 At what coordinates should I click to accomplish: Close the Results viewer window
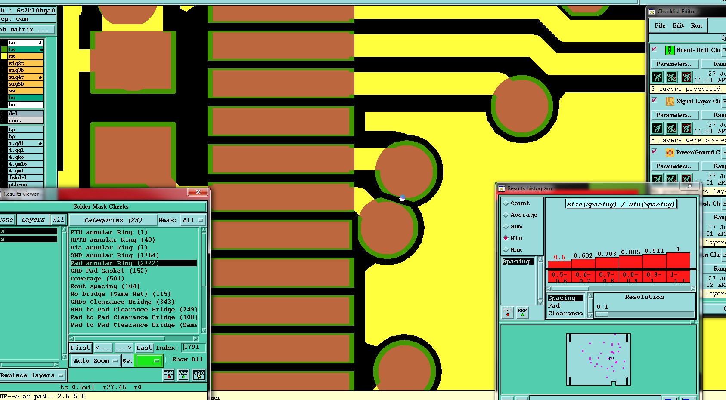[198, 192]
